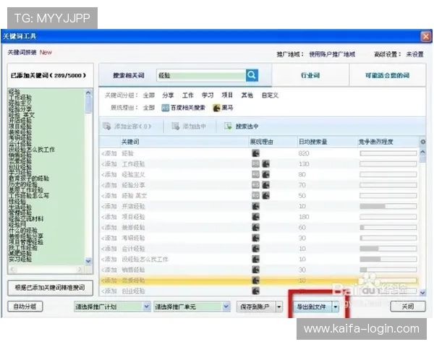
Task: Click horse icon in 工作经验 row
Action: (x=266, y=164)
